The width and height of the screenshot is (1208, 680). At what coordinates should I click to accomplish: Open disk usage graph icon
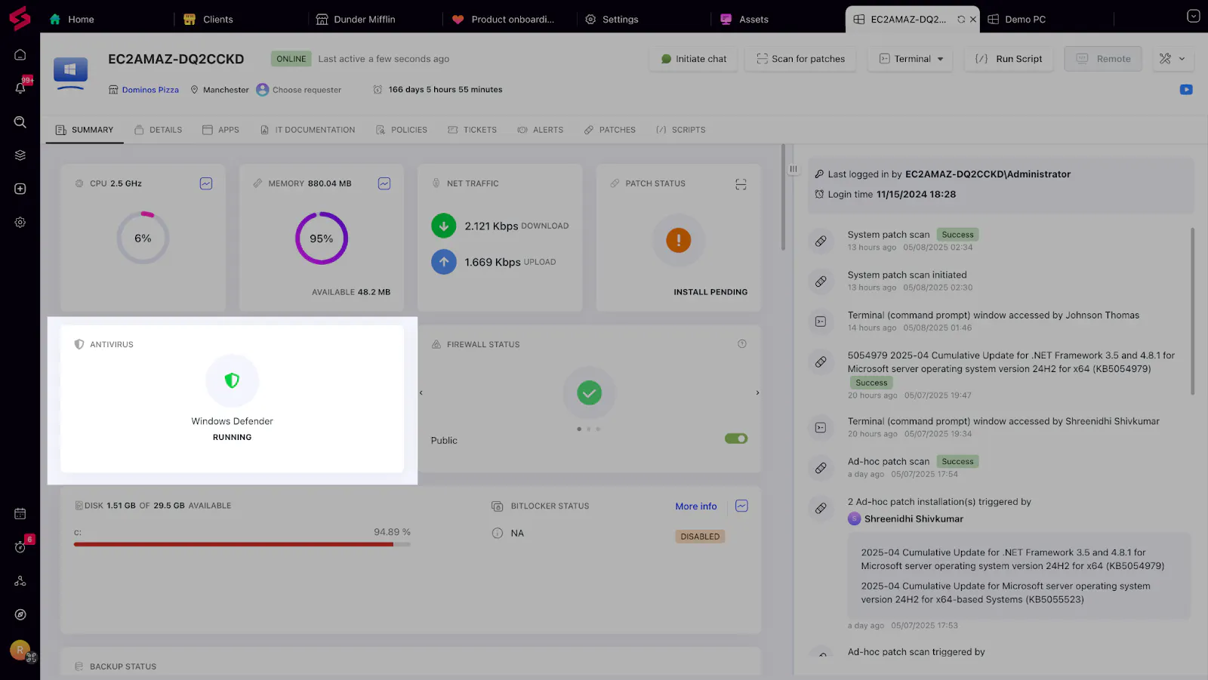(x=741, y=506)
